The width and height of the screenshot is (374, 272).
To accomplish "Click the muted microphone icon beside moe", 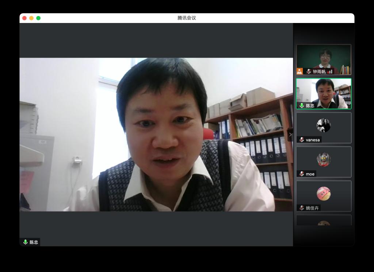I will tap(302, 174).
